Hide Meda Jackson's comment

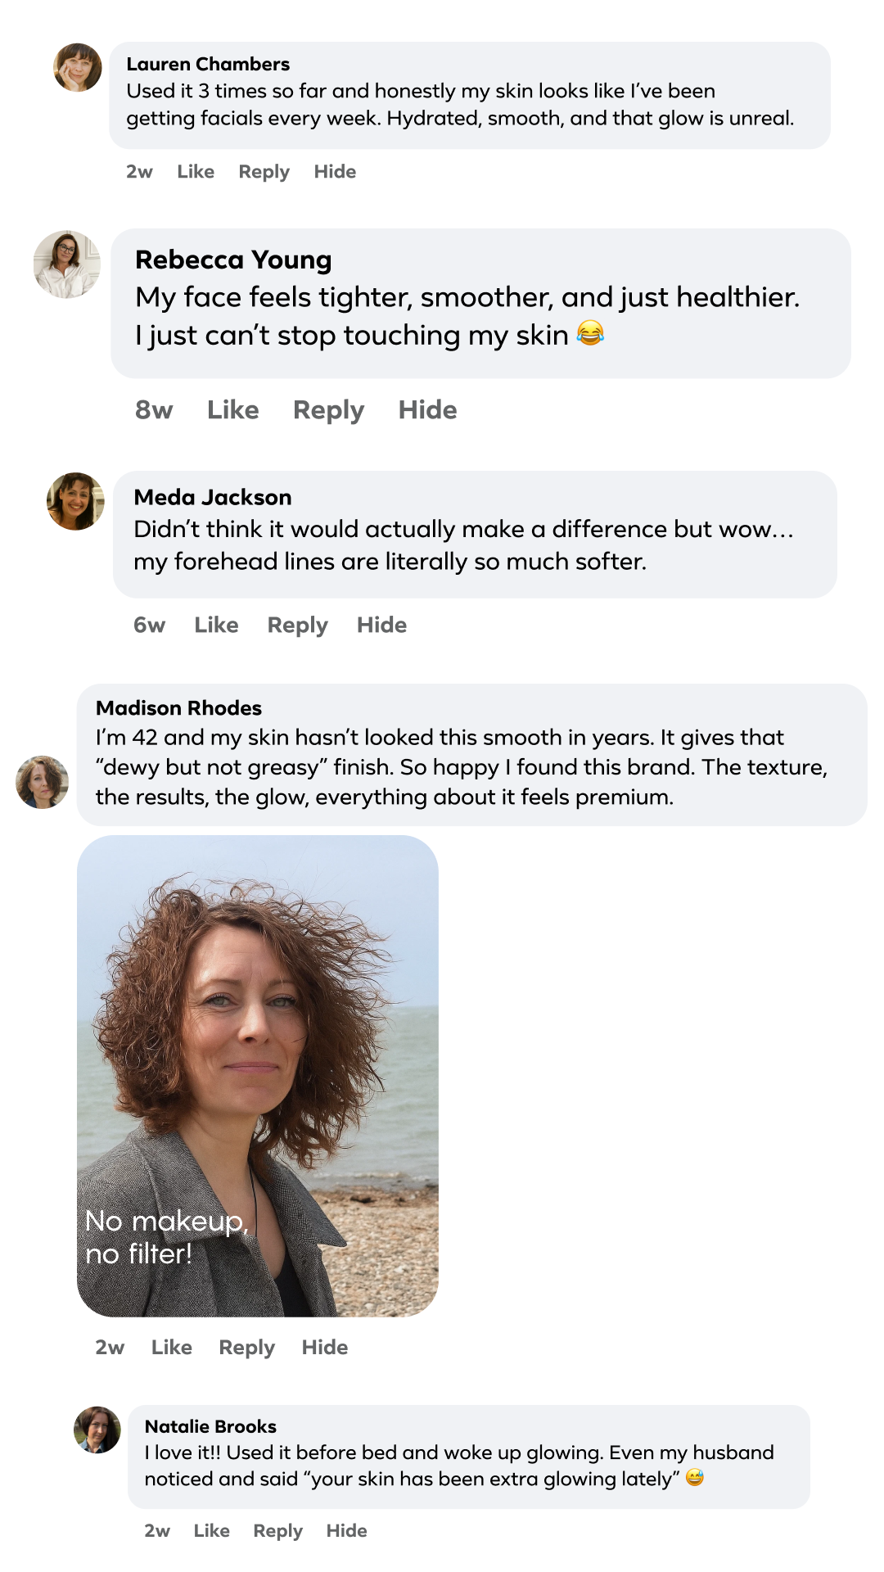pyautogui.click(x=381, y=626)
